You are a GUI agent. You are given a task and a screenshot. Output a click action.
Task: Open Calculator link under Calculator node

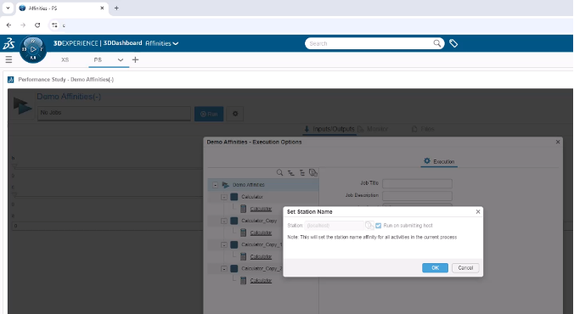click(x=261, y=209)
